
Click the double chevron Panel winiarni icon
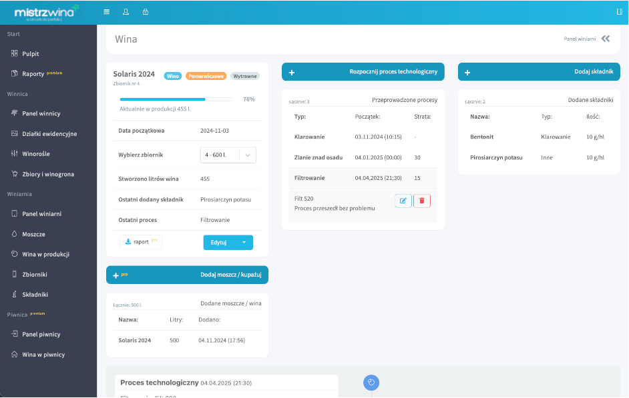point(606,39)
